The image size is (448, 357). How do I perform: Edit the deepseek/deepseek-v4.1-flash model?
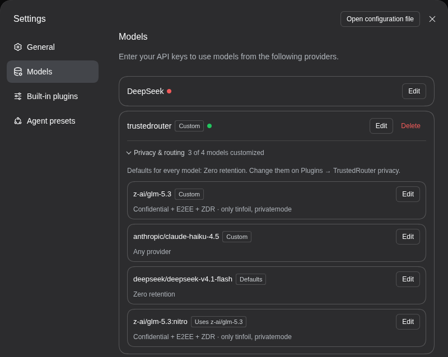tap(408, 279)
